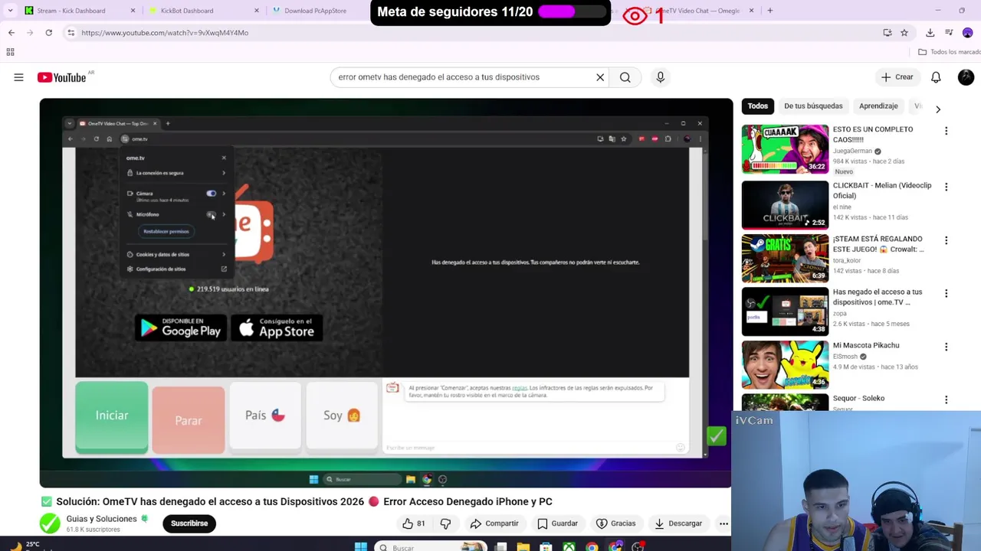Save the video with Guardar
The width and height of the screenshot is (981, 551).
point(557,523)
